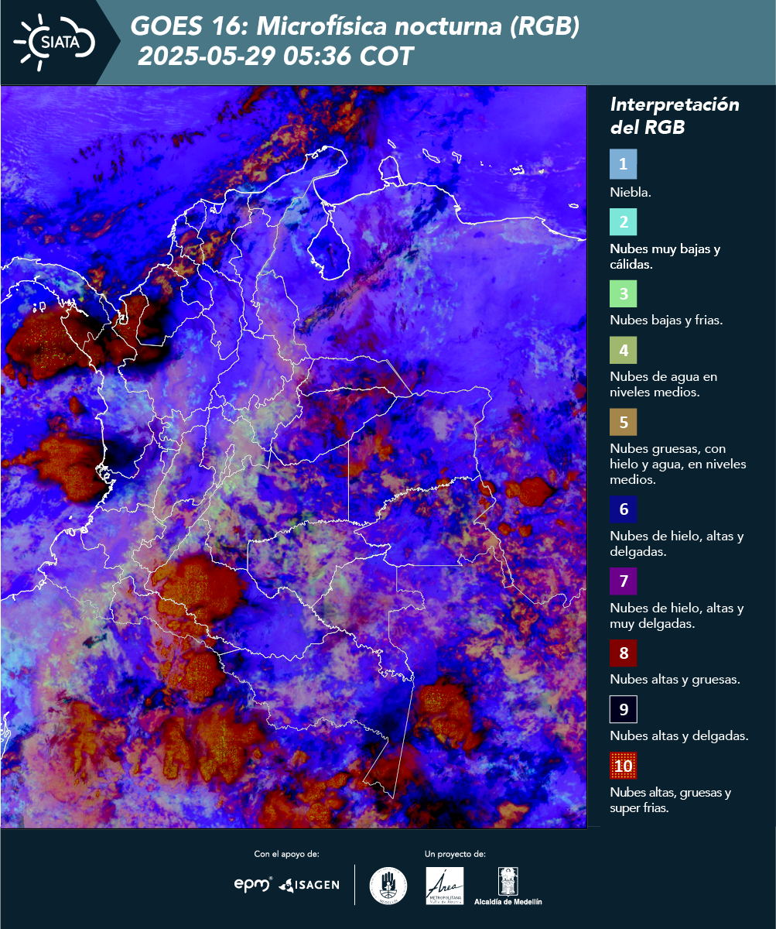
Task: Click the 'Nubes altas y gruesas.' label
Action: pyautogui.click(x=675, y=680)
